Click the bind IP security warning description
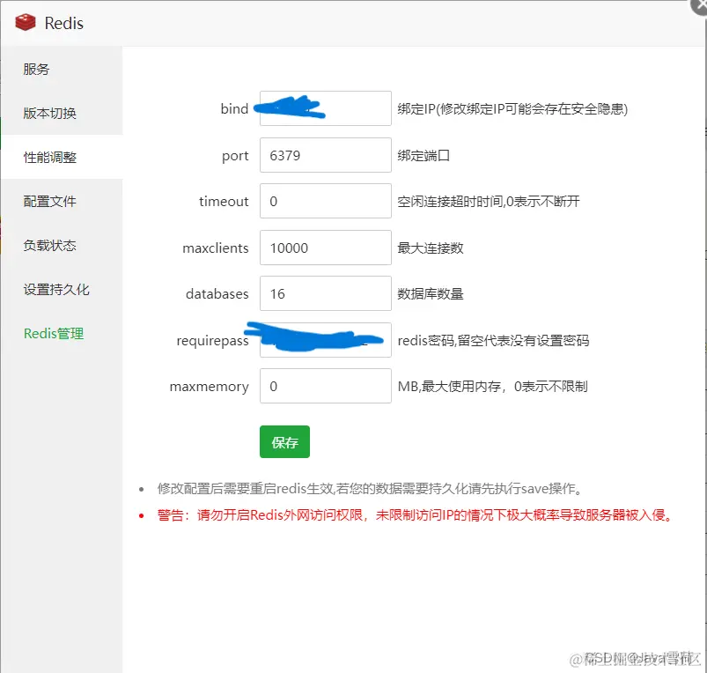 pos(512,109)
